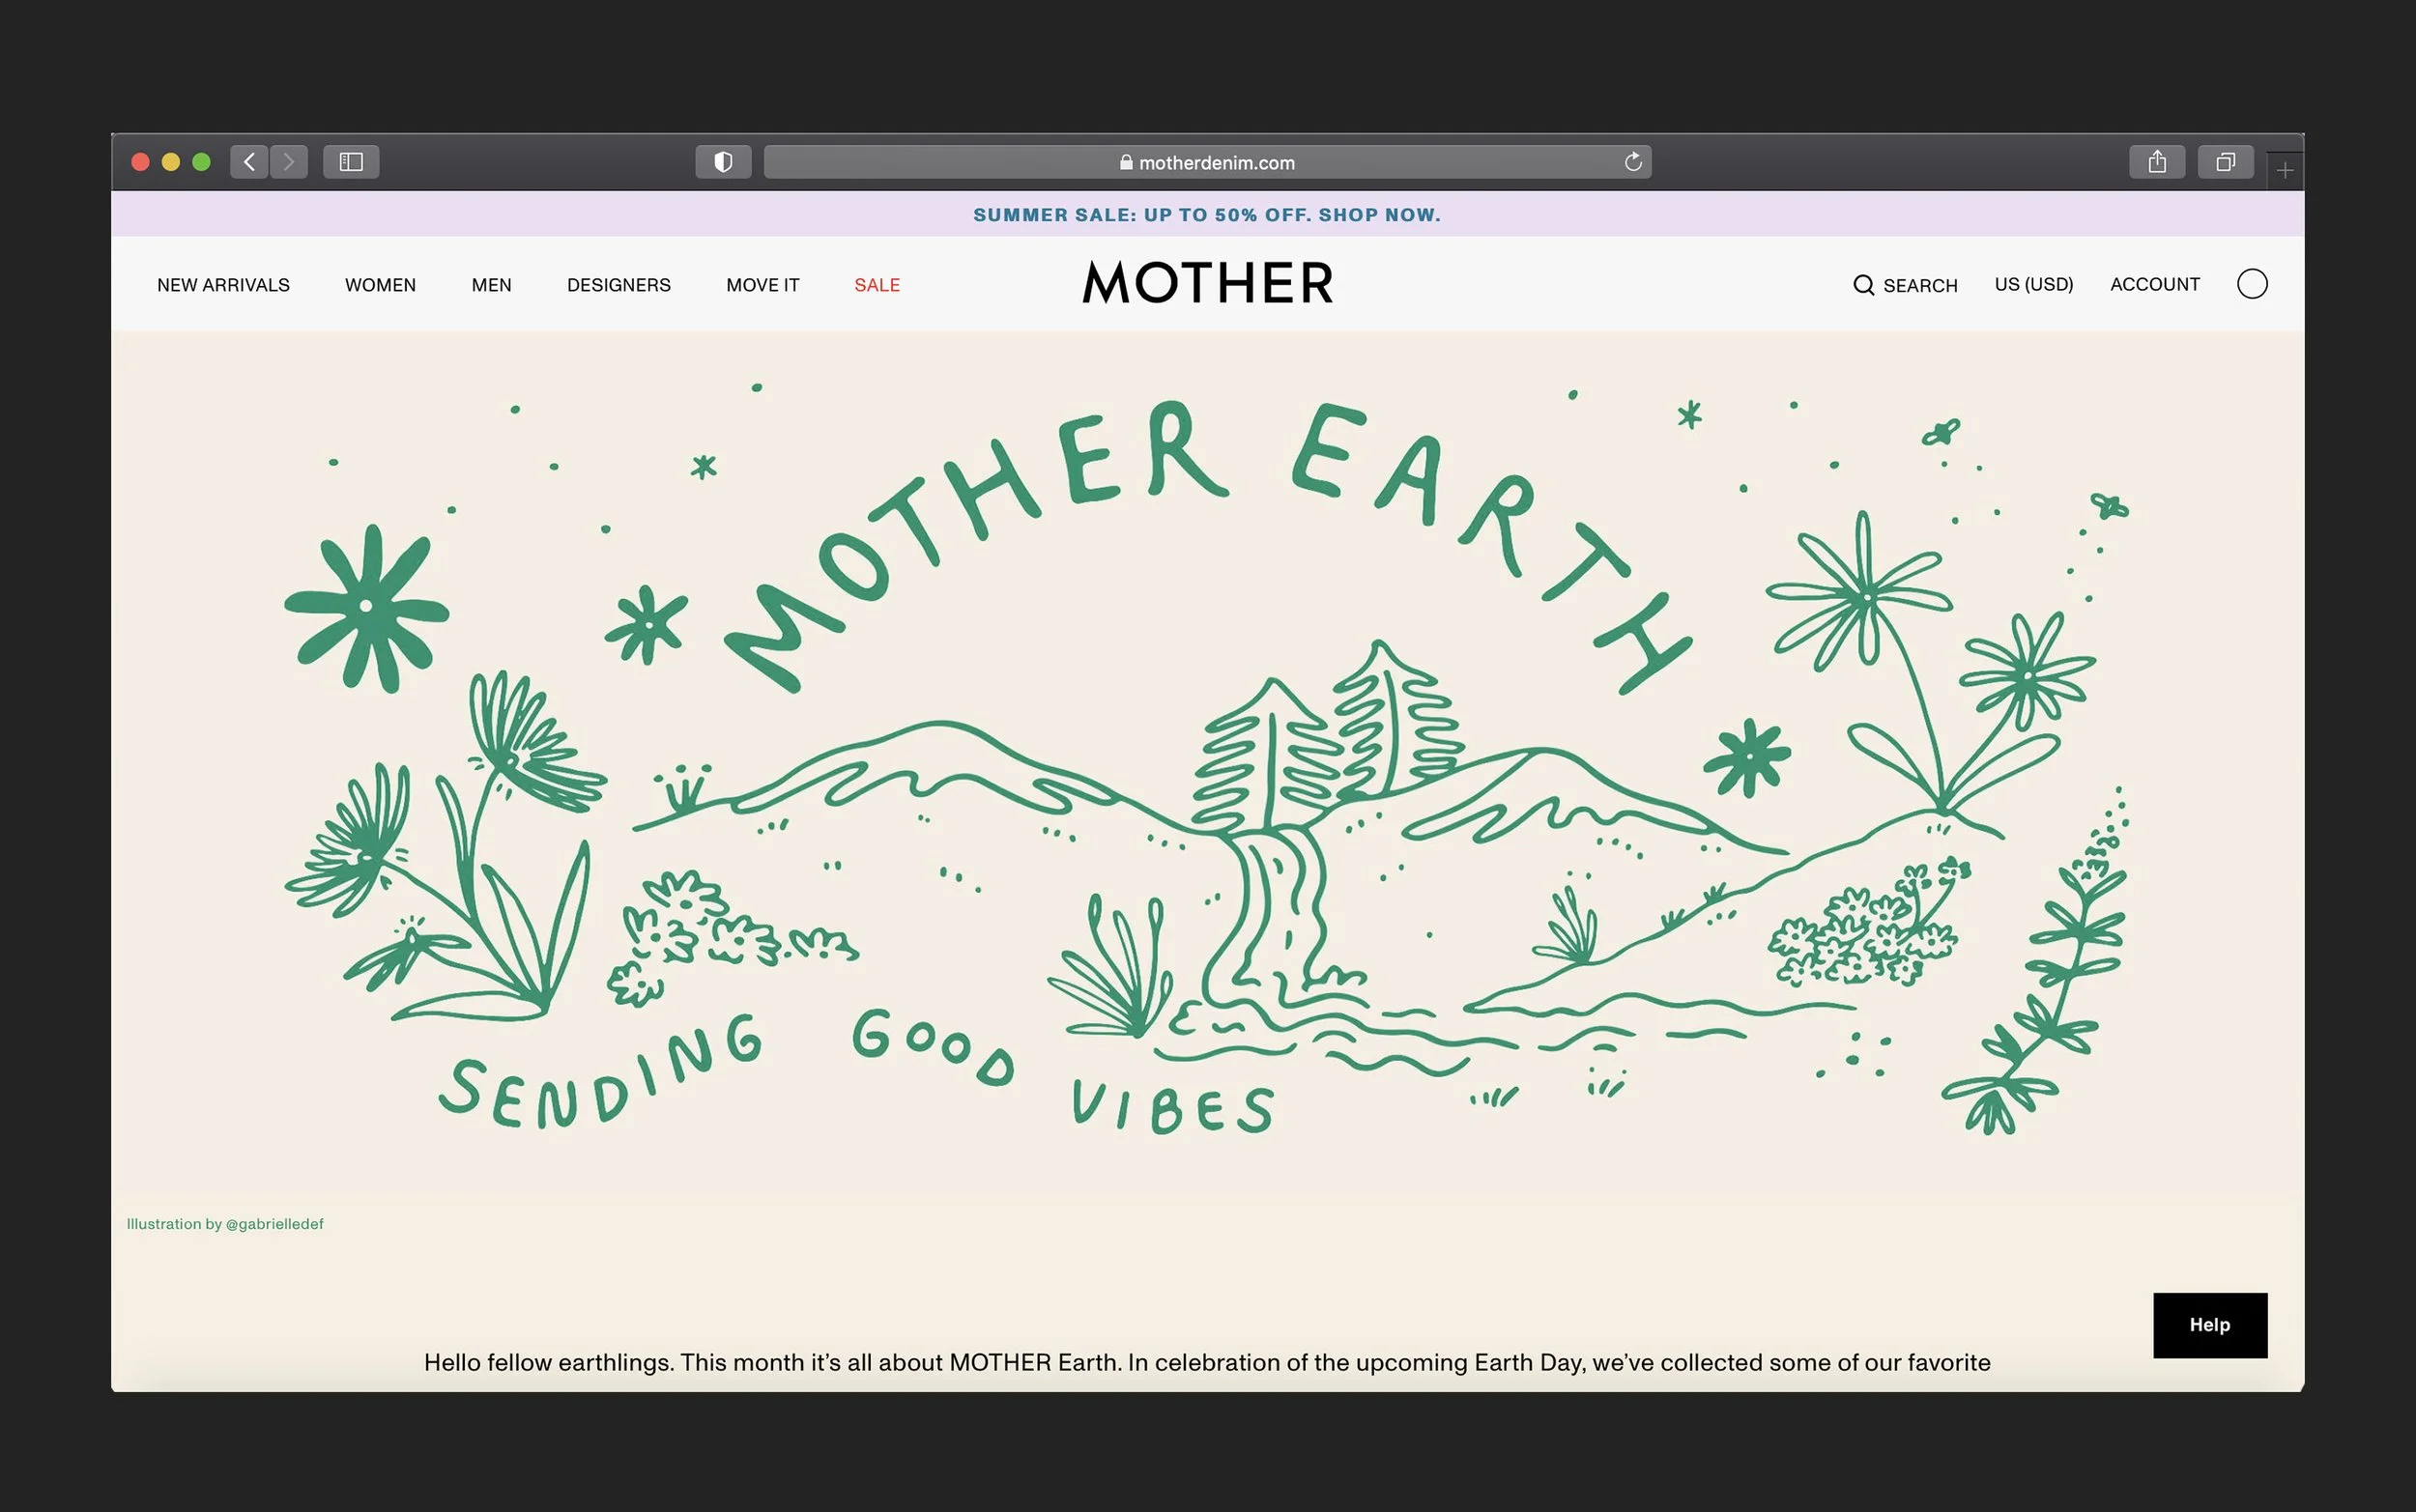Open US (USD) currency selector

(x=2033, y=284)
